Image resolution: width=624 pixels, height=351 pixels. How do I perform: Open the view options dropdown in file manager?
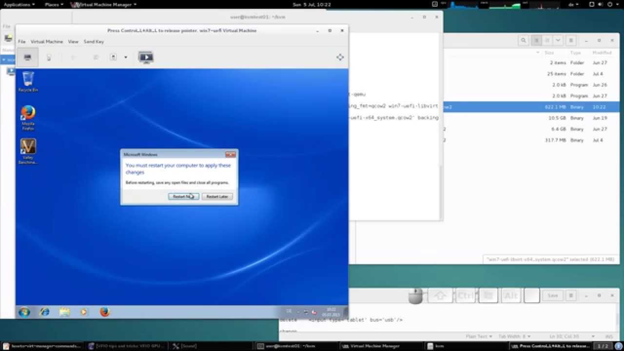(x=558, y=40)
